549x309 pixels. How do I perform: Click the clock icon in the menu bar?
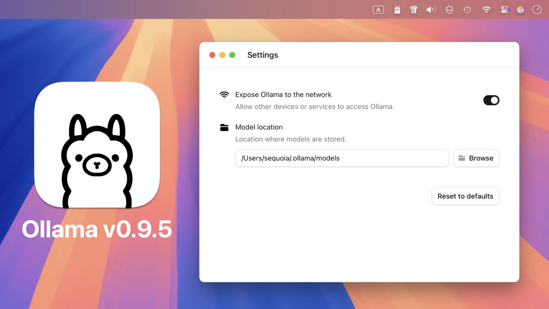click(x=537, y=10)
